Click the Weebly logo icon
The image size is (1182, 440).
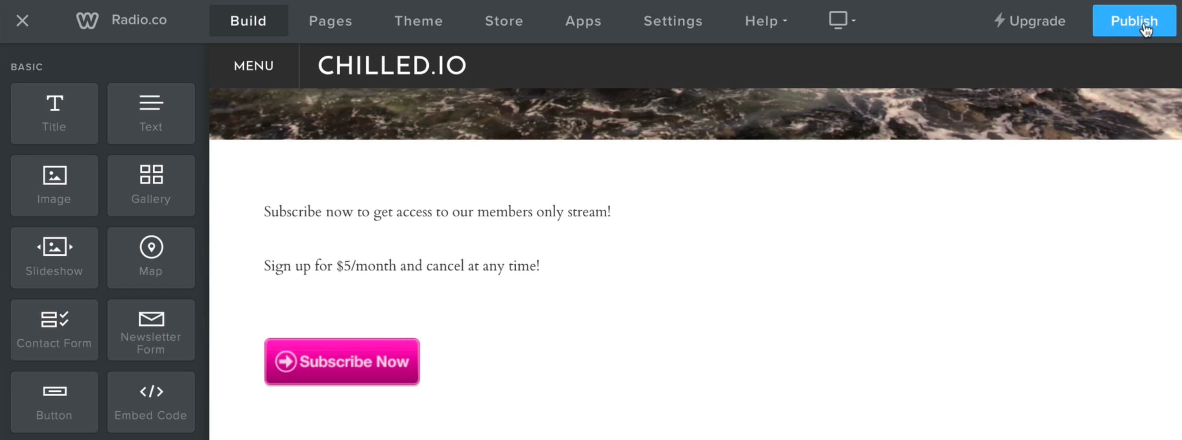coord(87,20)
